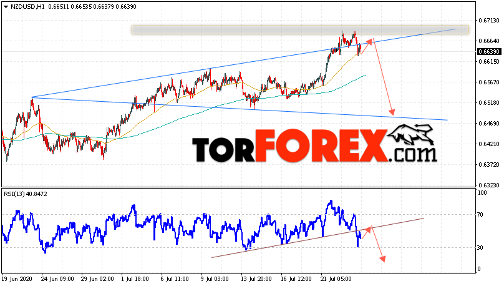Select the date label 29 Jun 02:00
The width and height of the screenshot is (504, 286).
[x=97, y=279]
